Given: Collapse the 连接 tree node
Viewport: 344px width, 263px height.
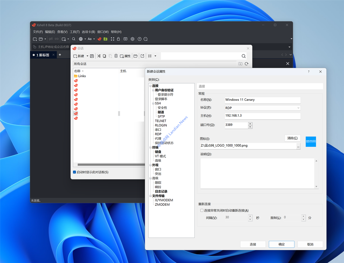Looking at the screenshot, I should point(150,86).
